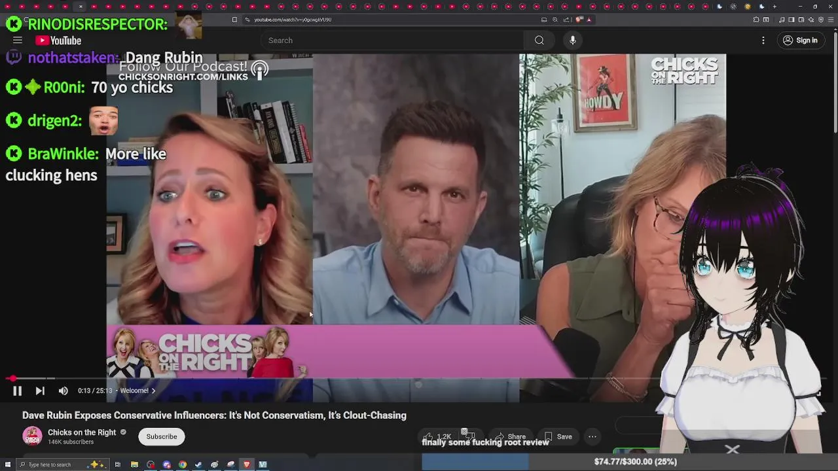Open File Explorer from the taskbar
838x471 pixels.
(x=134, y=464)
